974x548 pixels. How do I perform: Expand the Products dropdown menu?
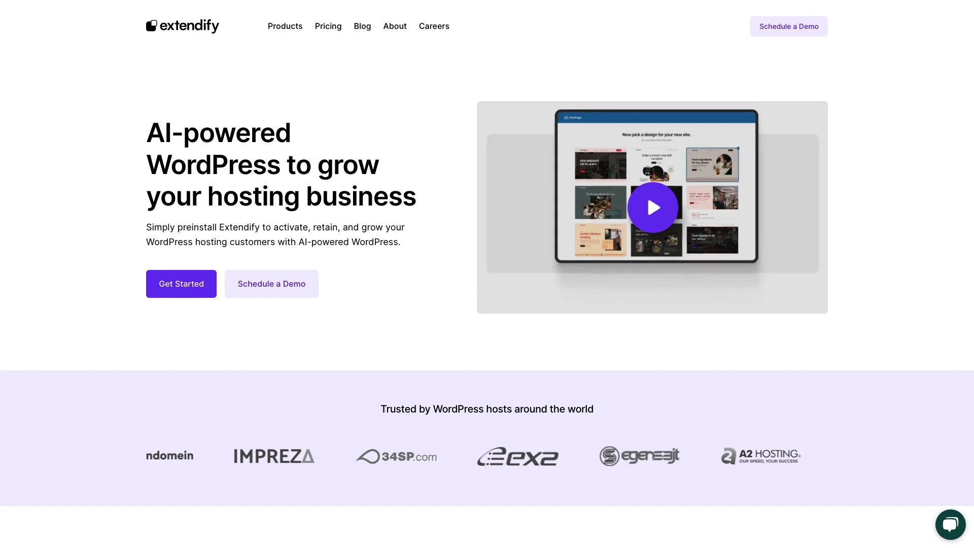[x=285, y=26]
